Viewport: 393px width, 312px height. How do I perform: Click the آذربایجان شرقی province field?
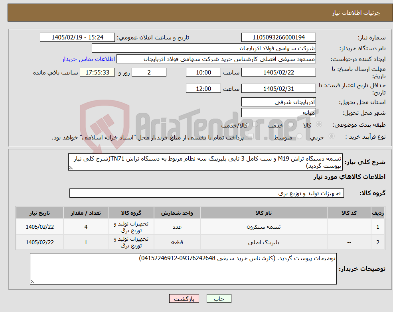pyautogui.click(x=278, y=102)
